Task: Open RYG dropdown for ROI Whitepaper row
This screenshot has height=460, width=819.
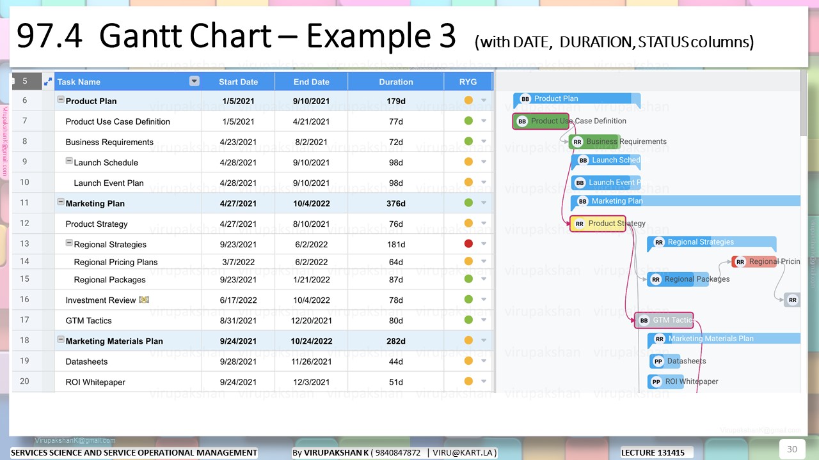Action: pos(484,381)
